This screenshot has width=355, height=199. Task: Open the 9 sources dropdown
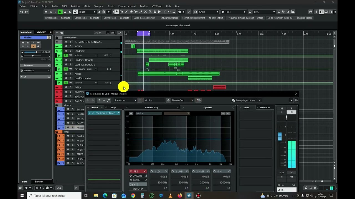tap(126, 100)
